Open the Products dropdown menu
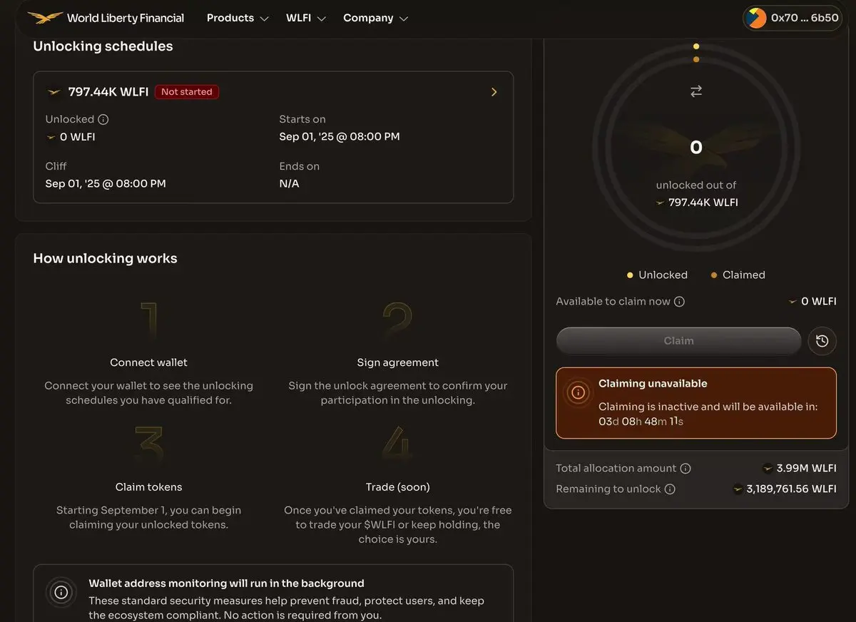The image size is (856, 622). (238, 18)
